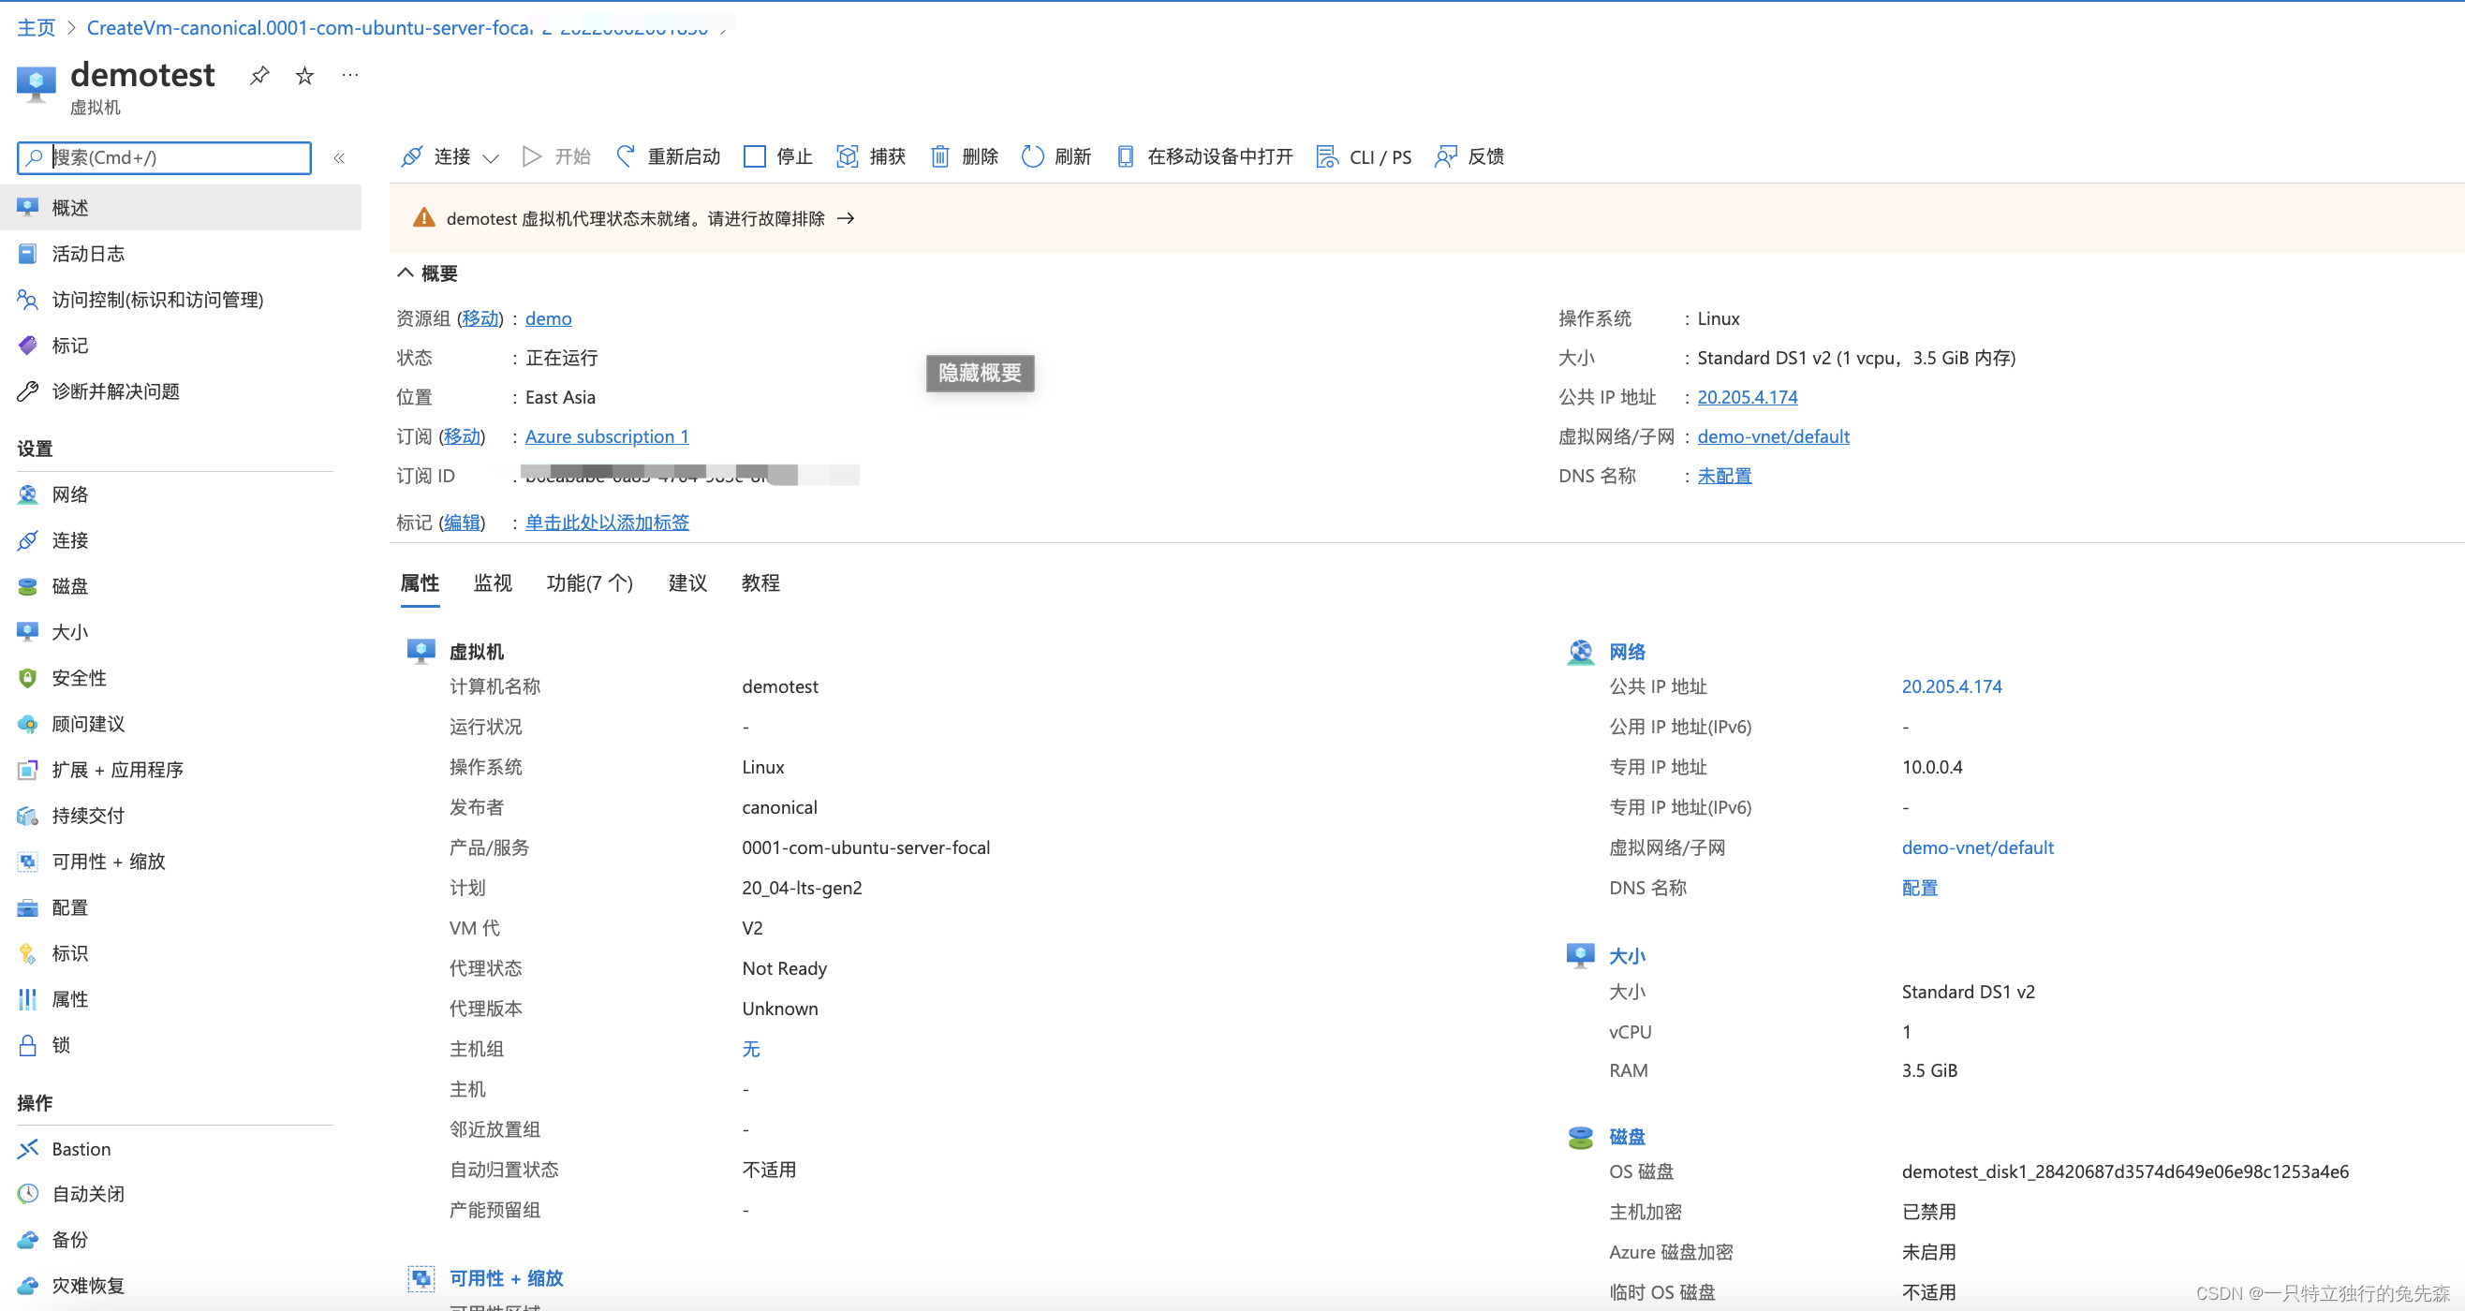Open Disks (磁盘) in the sidebar
2465x1311 pixels.
click(70, 585)
